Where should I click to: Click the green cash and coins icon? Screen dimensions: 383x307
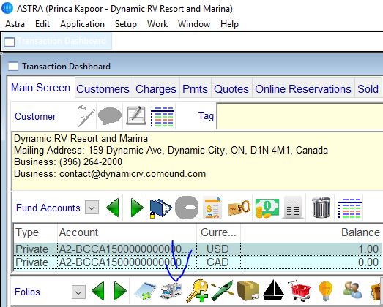point(267,208)
